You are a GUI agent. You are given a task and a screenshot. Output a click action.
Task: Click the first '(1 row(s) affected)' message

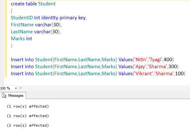point(28,106)
